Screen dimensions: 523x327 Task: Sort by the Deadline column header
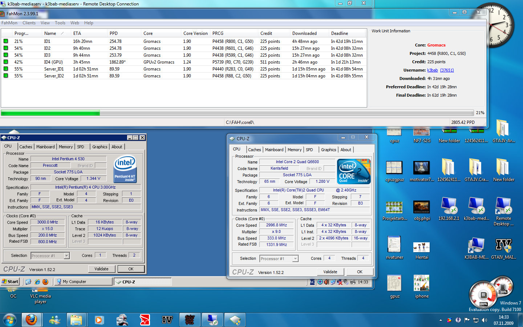point(347,33)
